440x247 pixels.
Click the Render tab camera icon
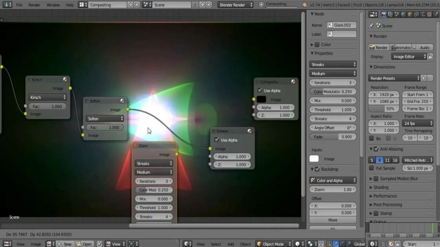click(x=384, y=14)
